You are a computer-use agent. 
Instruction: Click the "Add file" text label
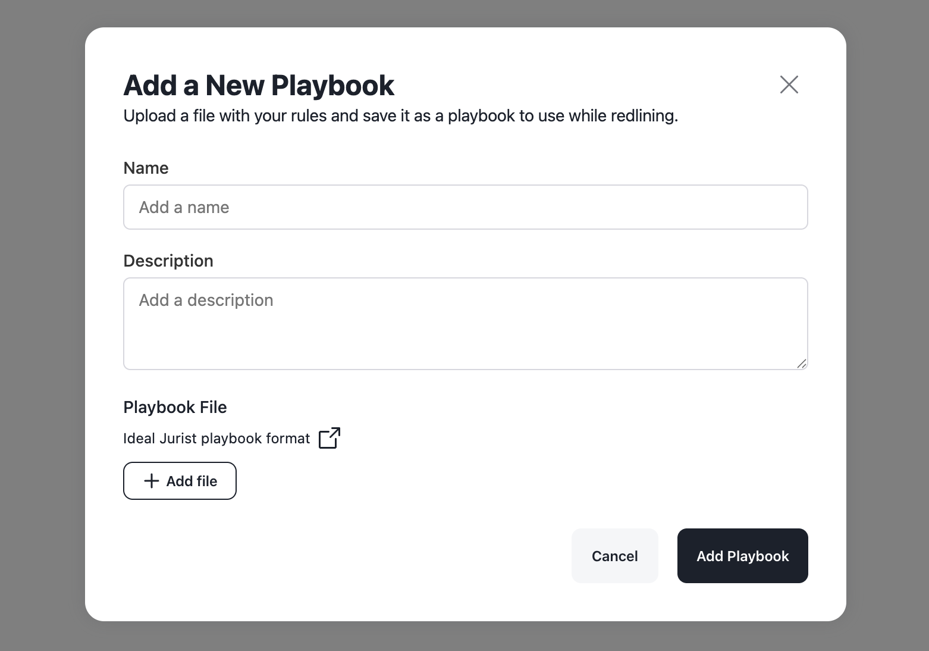coord(192,481)
